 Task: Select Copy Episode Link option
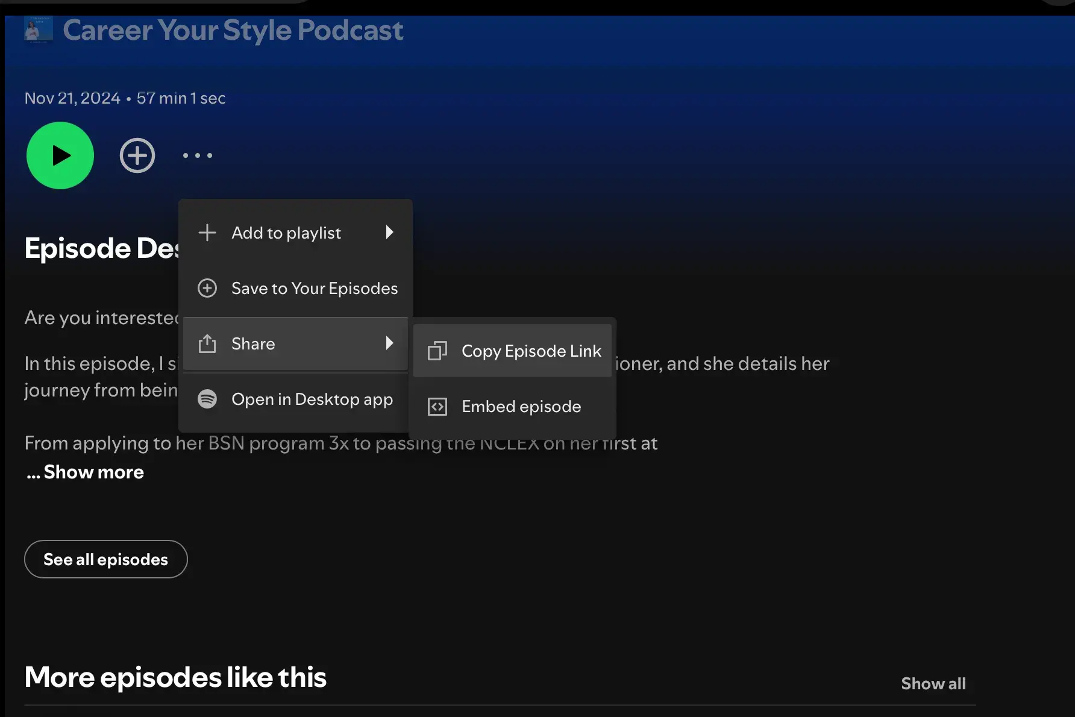531,351
